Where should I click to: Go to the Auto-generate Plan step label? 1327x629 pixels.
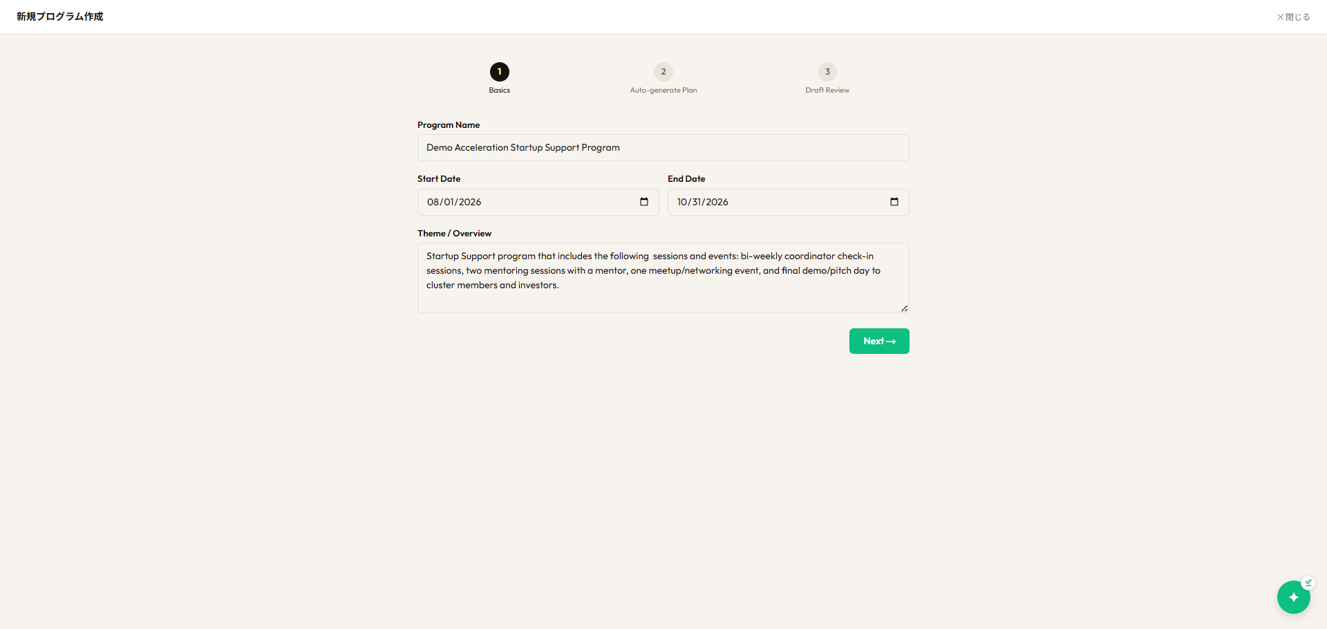(x=663, y=90)
